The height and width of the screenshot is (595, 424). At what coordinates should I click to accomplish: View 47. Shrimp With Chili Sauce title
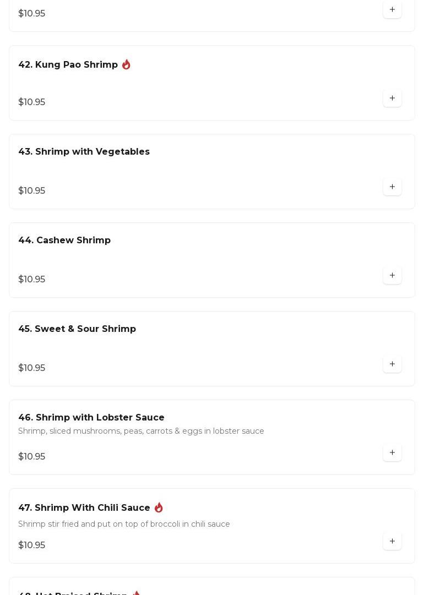tap(84, 508)
